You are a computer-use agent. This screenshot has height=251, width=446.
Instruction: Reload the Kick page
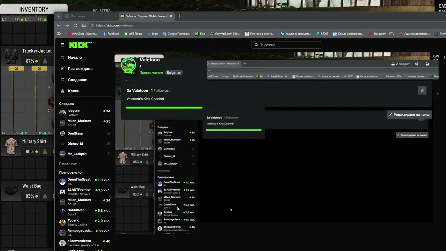pyautogui.click(x=75, y=25)
